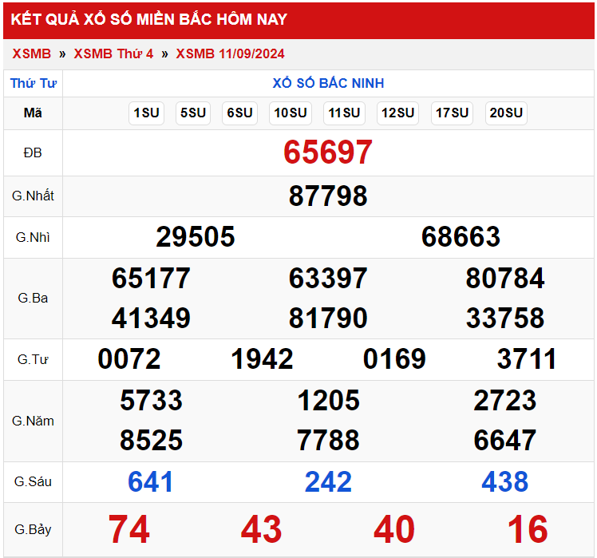Click the XSMB breadcrumb link
This screenshot has height=558, width=597.
32,53
